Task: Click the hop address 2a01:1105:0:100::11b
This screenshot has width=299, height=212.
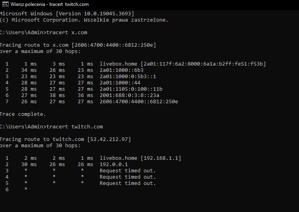Action: pyautogui.click(x=131, y=89)
